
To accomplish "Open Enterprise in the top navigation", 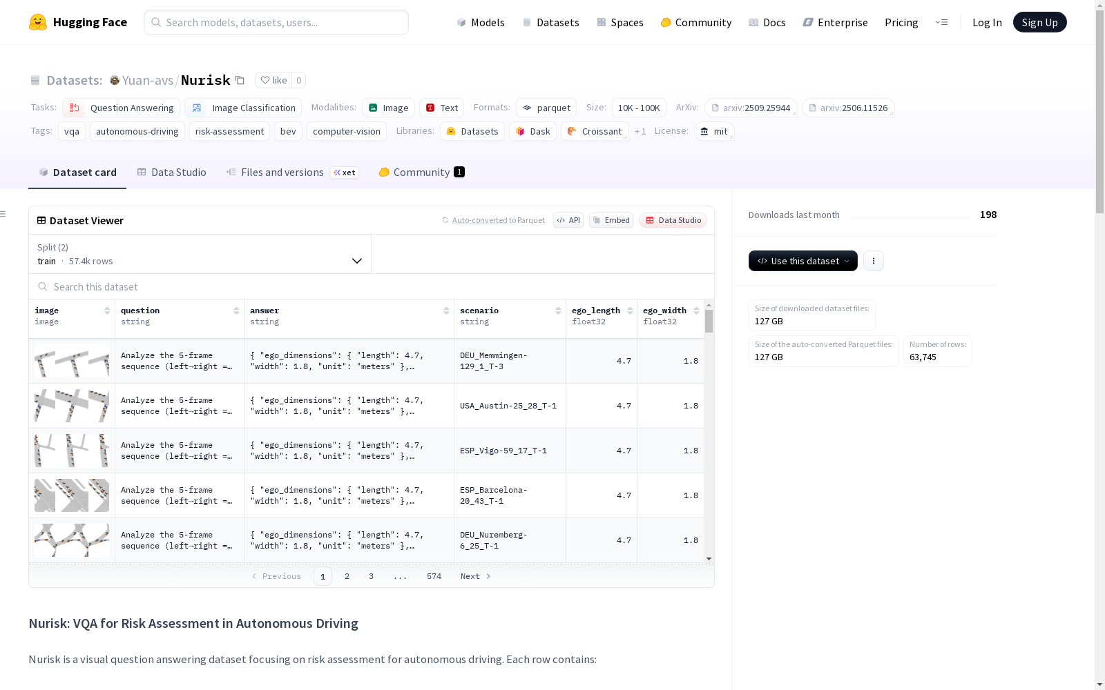I will (x=835, y=22).
